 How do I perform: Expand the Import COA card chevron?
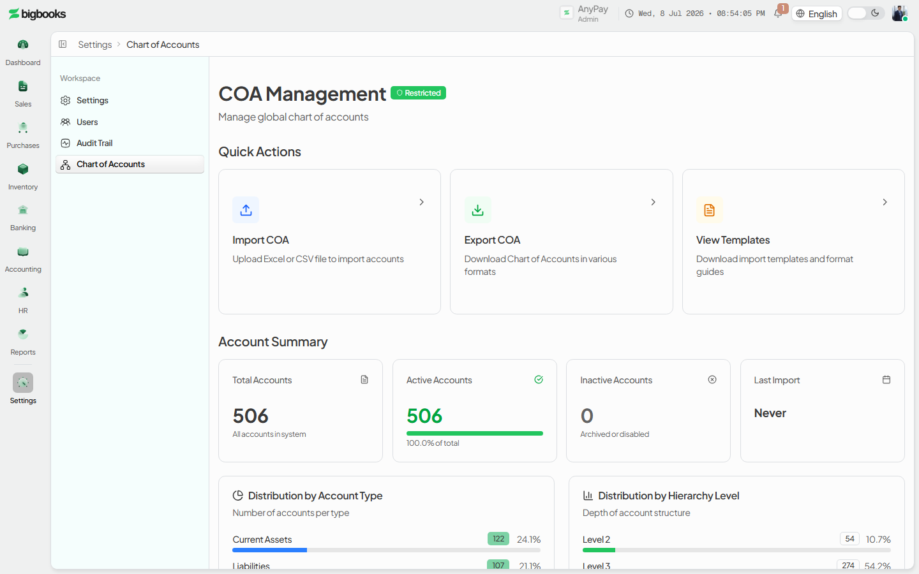[x=421, y=202]
